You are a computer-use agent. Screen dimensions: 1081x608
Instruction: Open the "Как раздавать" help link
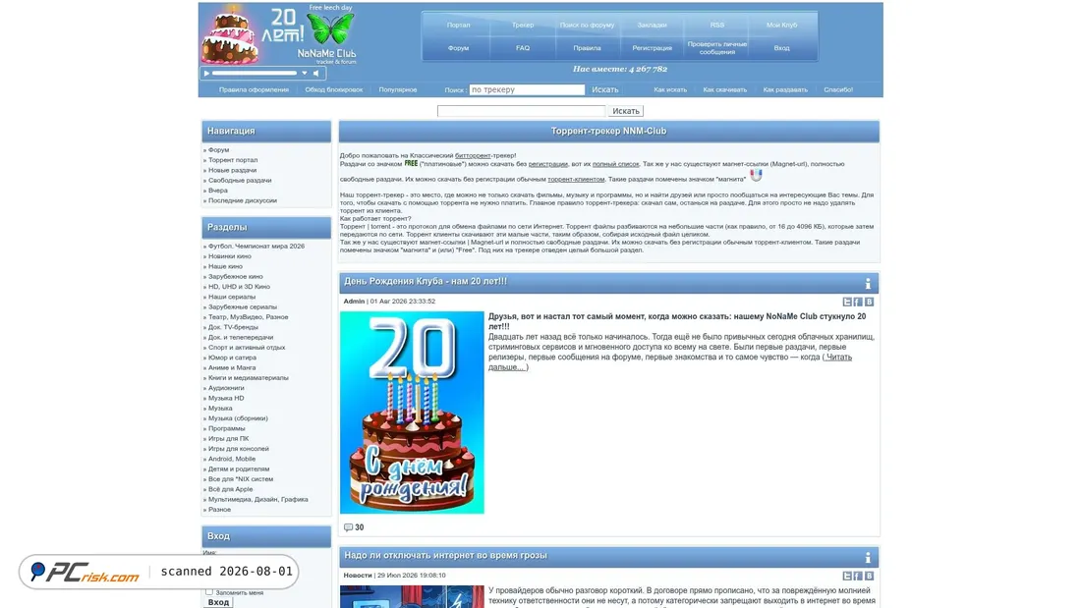point(785,89)
